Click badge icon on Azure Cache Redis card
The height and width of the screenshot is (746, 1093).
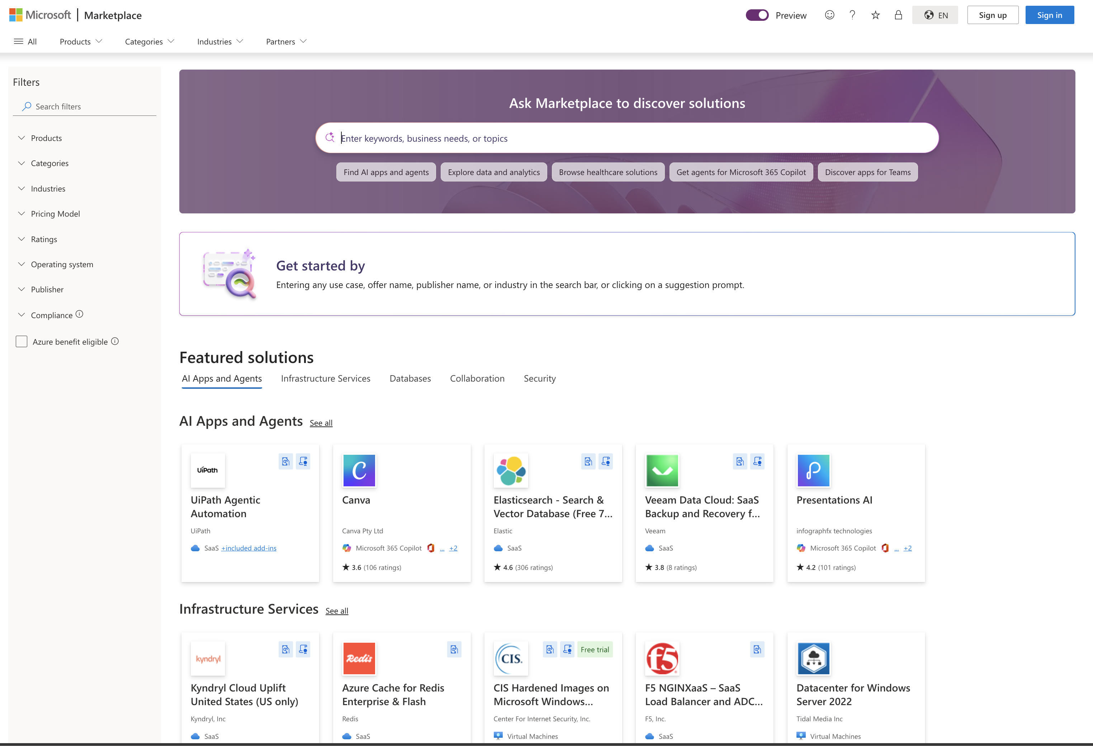pos(454,650)
